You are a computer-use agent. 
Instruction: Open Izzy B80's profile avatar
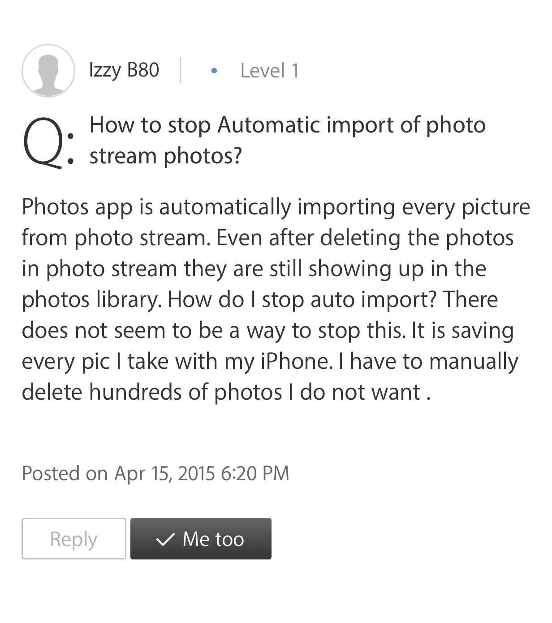pos(48,71)
